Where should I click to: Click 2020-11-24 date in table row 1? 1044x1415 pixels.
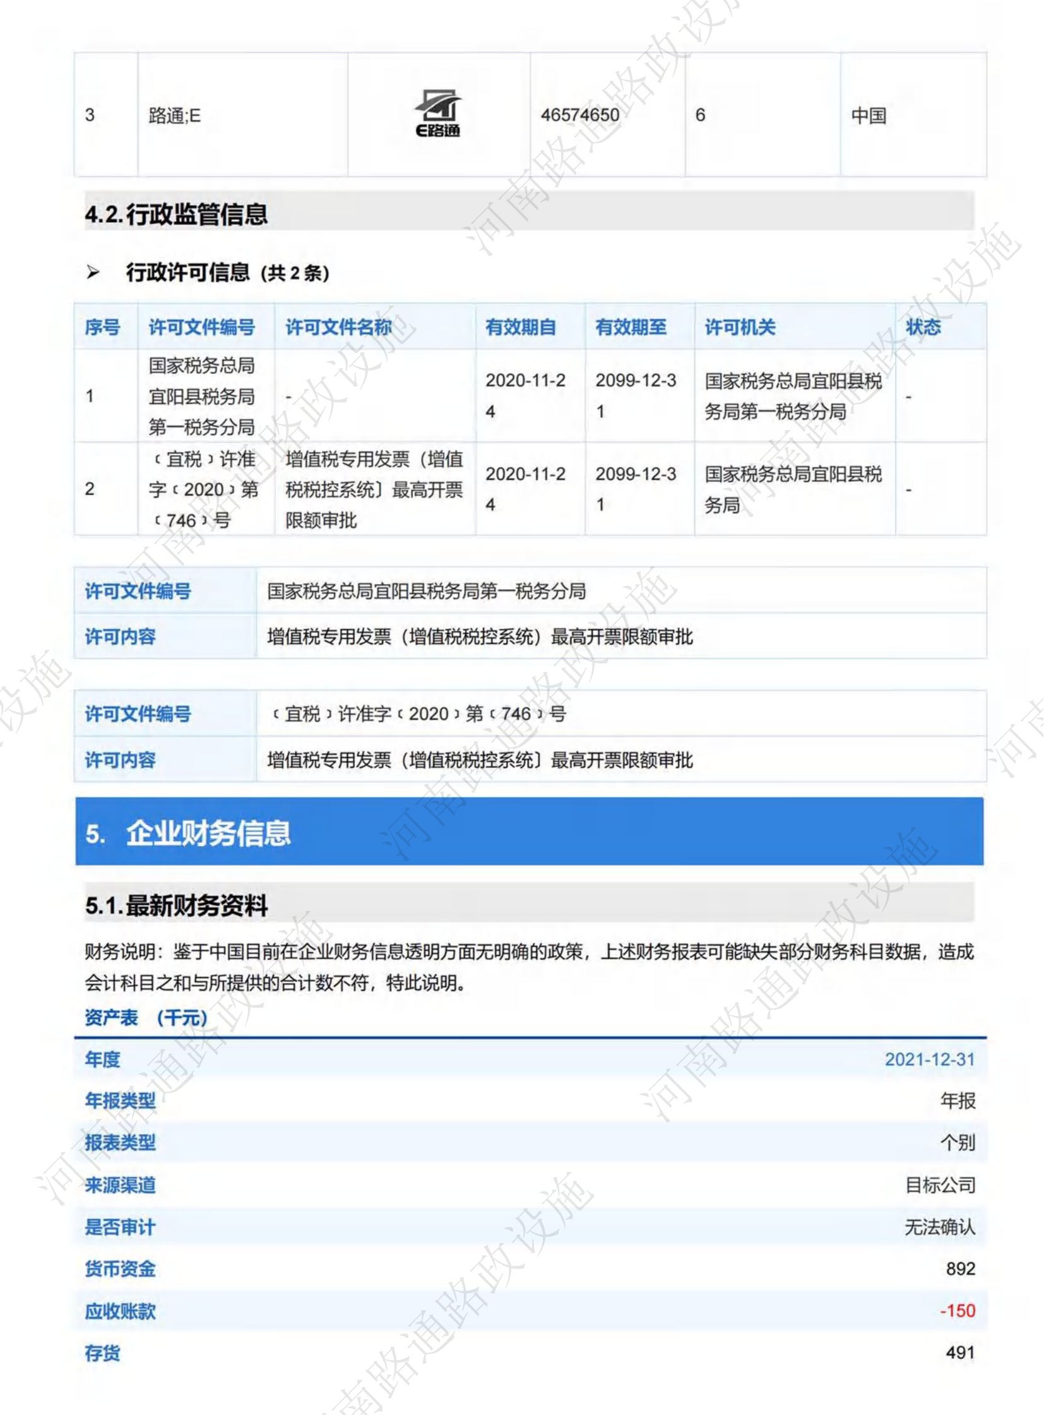(525, 396)
